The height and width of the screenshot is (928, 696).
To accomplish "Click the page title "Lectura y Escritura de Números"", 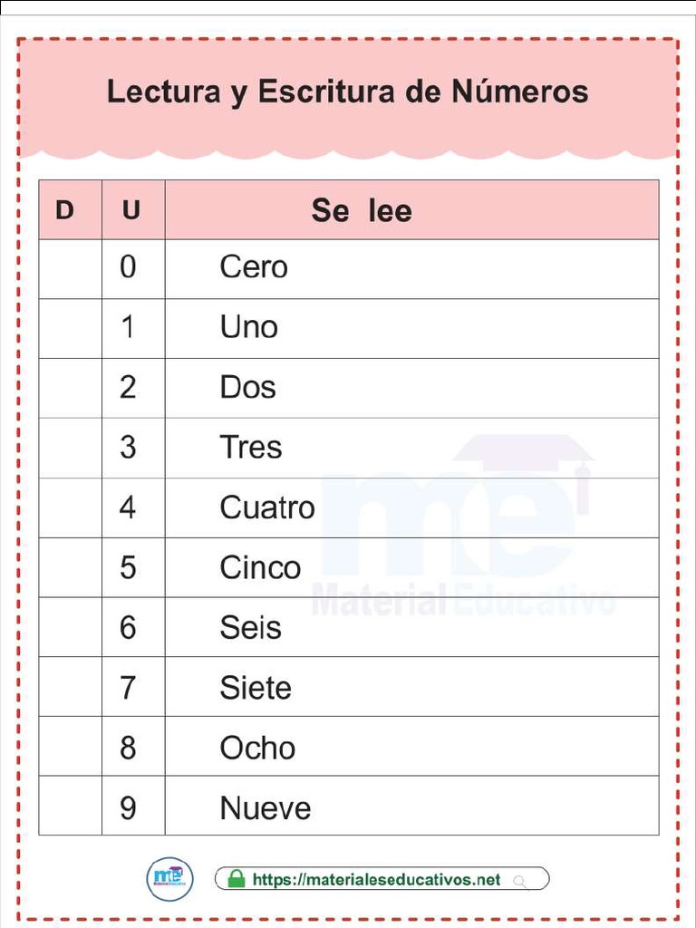I will coord(348,92).
